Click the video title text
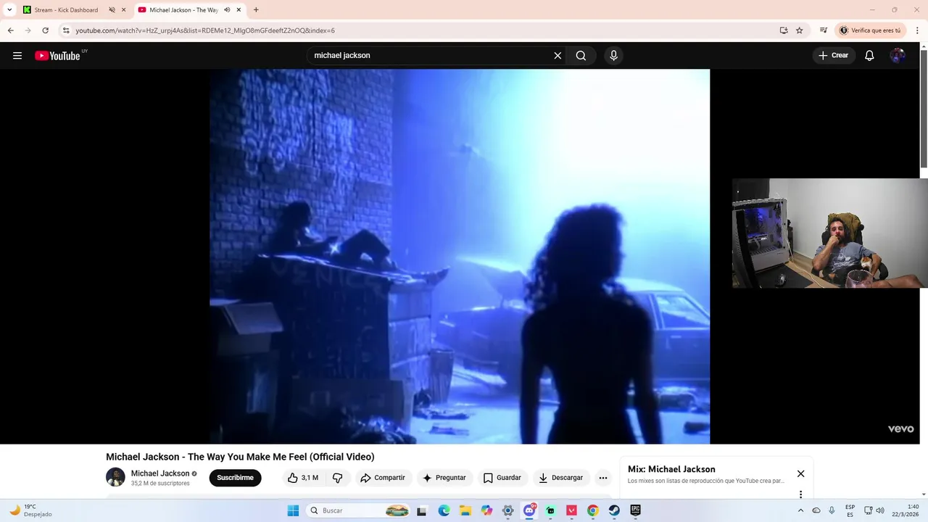The height and width of the screenshot is (522, 928). 240,457
